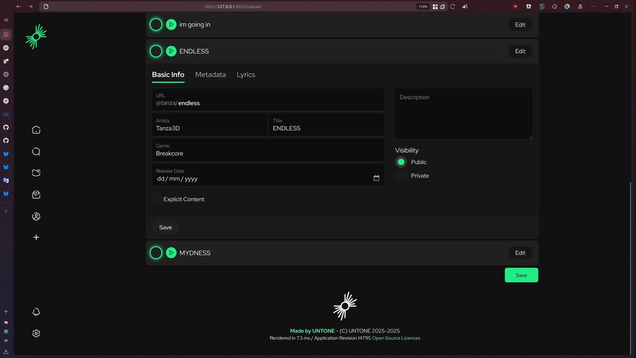Open the Search icon in sidebar
Viewport: 636px width, 358px height.
tap(36, 151)
